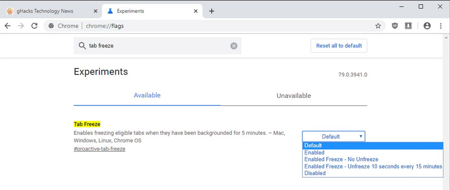Open the Chrome three-dot menu

click(x=440, y=26)
